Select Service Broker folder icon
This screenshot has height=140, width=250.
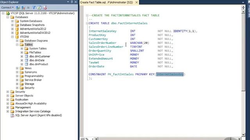point(21,80)
